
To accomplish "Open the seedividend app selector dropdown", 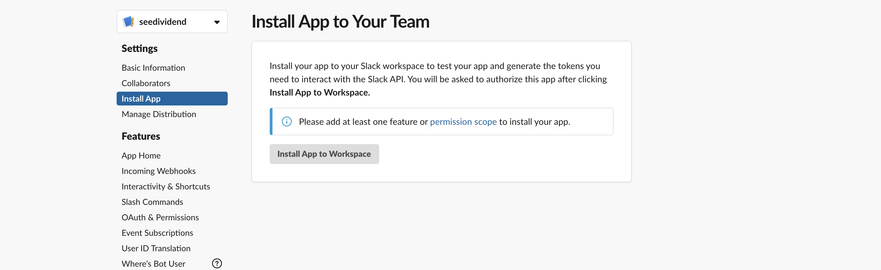I will [172, 22].
